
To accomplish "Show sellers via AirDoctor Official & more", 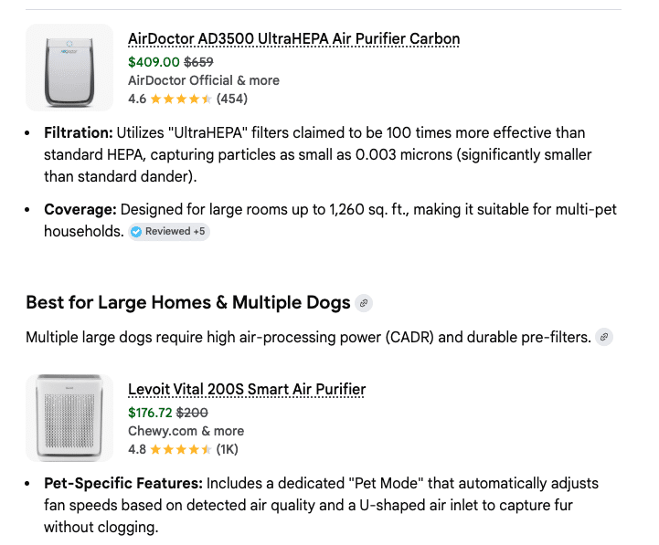I will pos(203,80).
